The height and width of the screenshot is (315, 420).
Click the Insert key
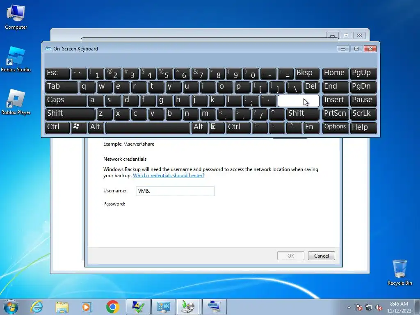(336, 101)
